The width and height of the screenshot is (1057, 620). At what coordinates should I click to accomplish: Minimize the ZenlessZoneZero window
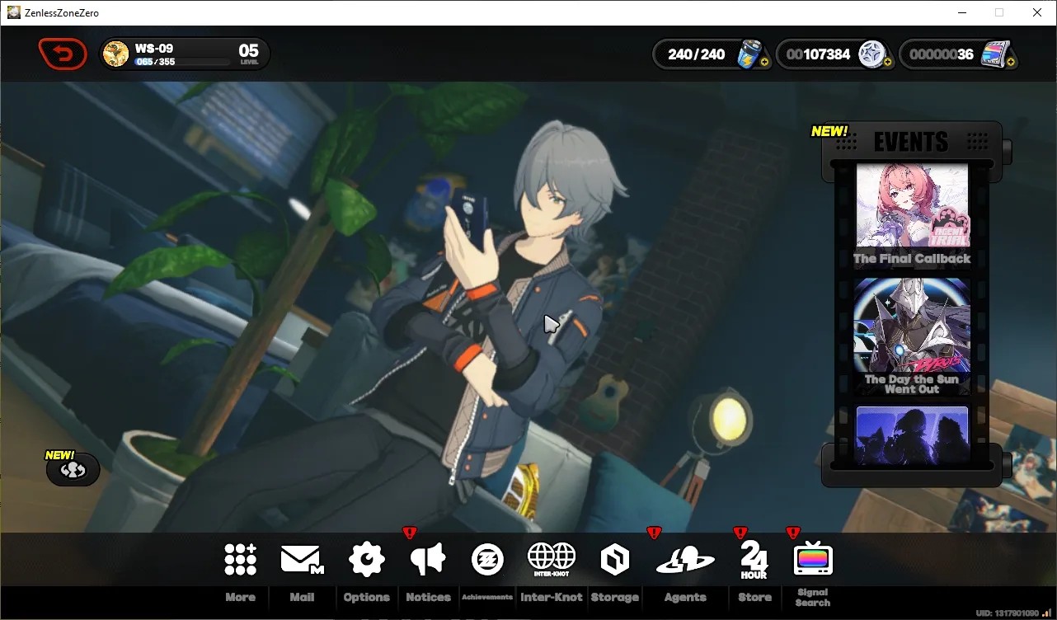coord(961,12)
